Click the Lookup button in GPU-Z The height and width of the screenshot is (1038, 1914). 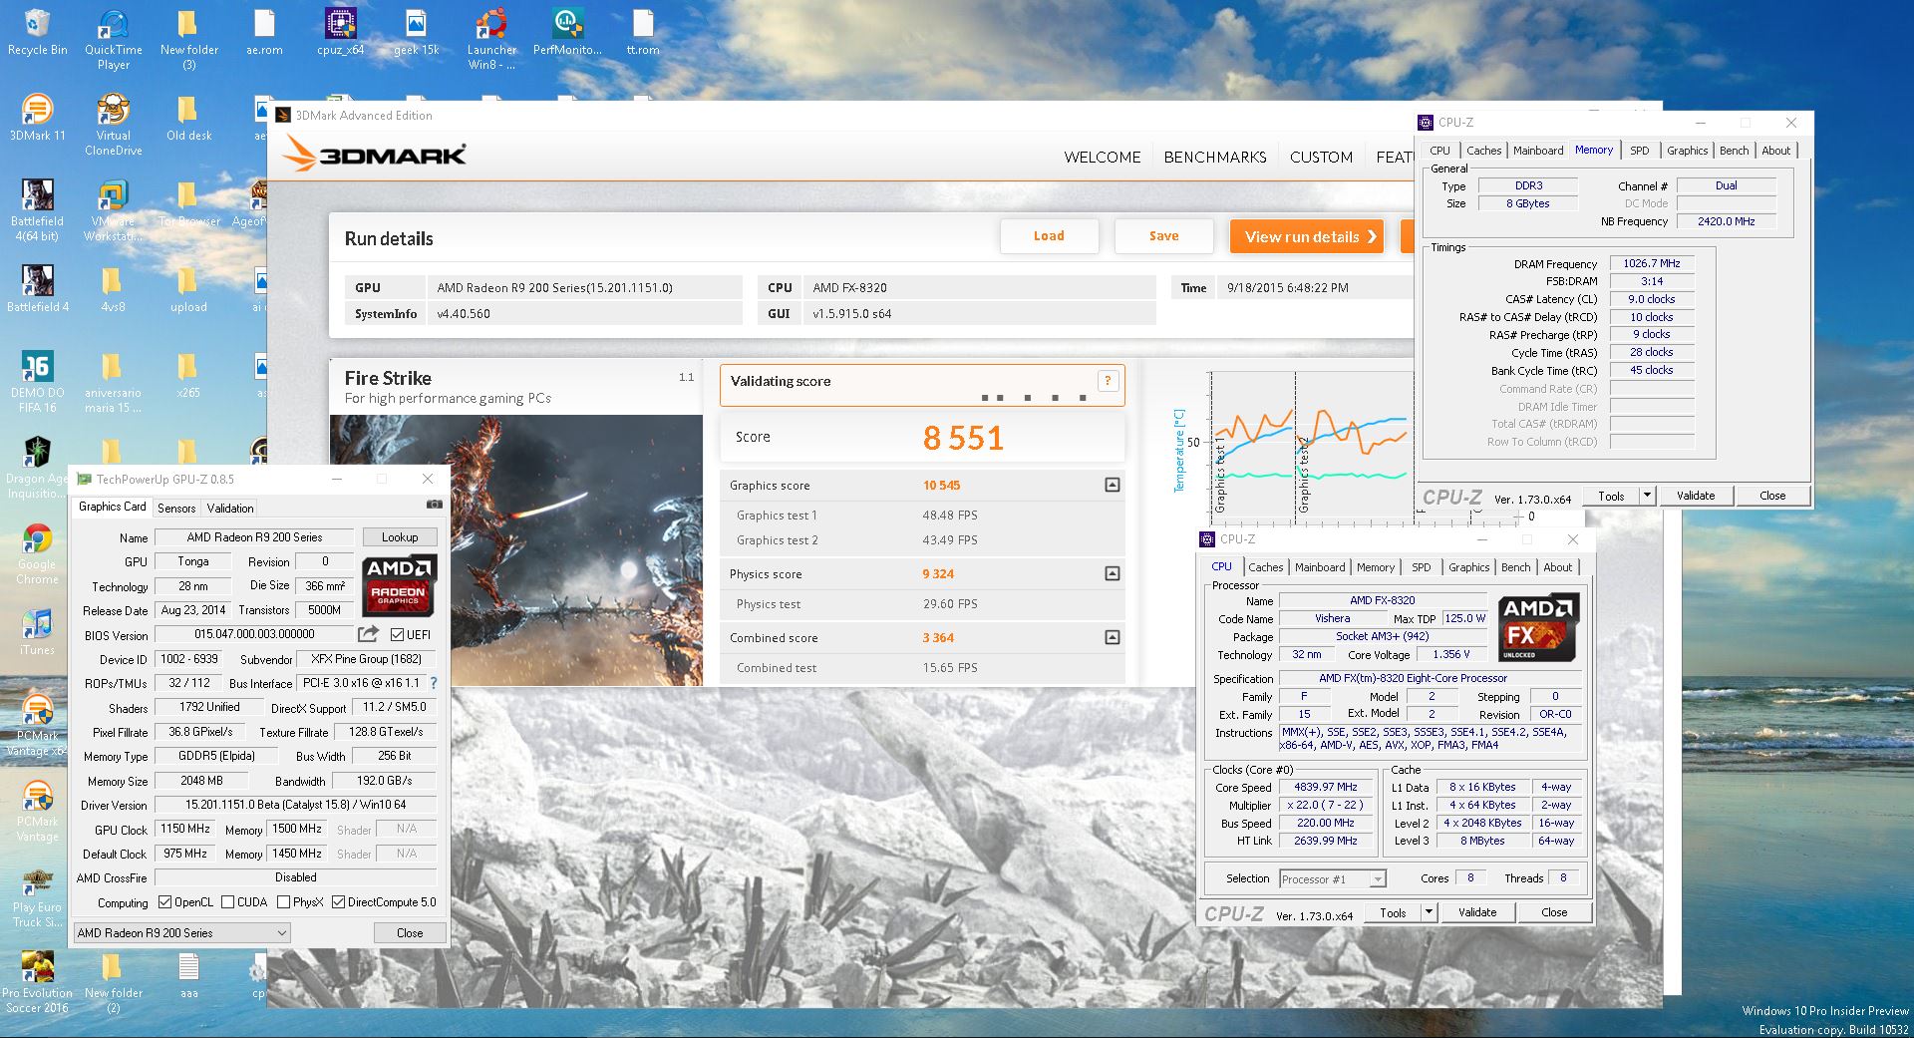pyautogui.click(x=400, y=537)
